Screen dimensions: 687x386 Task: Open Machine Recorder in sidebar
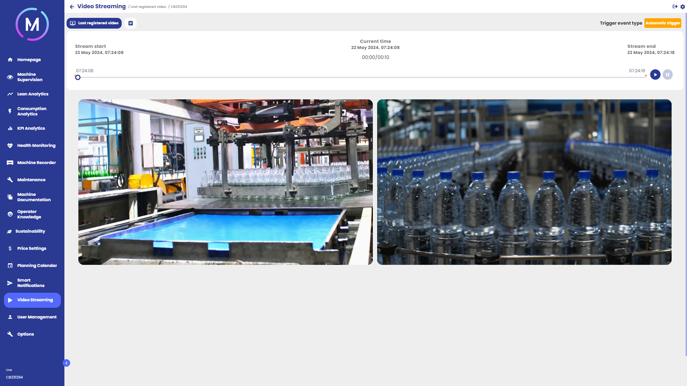tap(36, 163)
